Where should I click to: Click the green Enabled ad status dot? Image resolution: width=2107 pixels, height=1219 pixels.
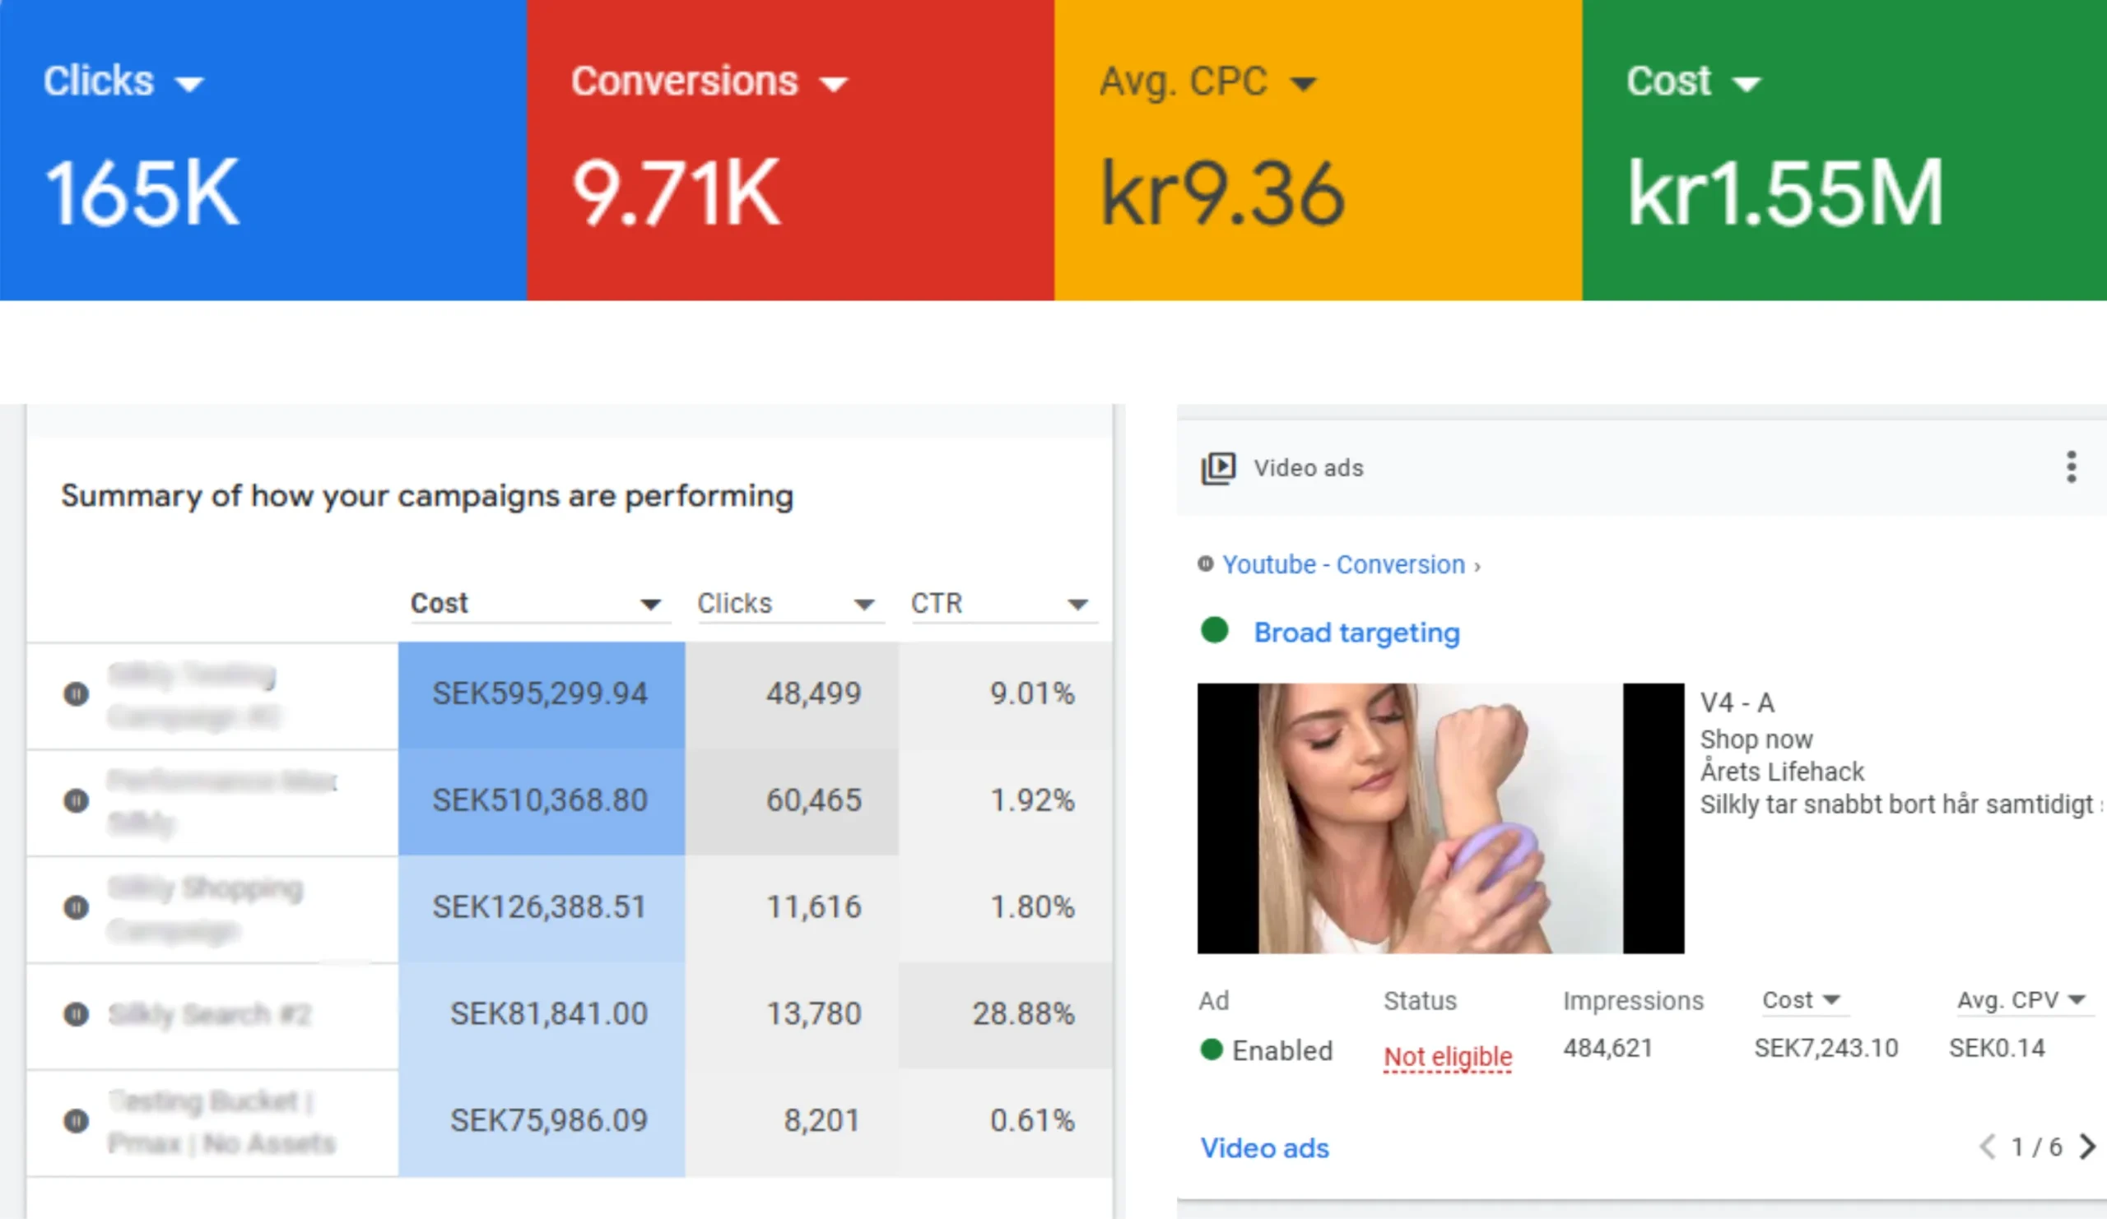[x=1212, y=1050]
